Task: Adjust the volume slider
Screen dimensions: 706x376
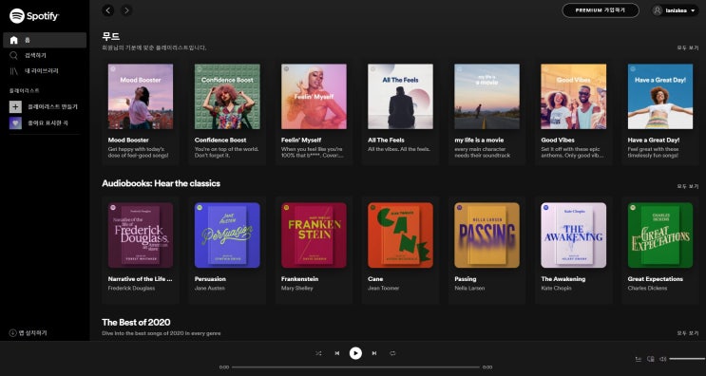Action: pos(687,359)
